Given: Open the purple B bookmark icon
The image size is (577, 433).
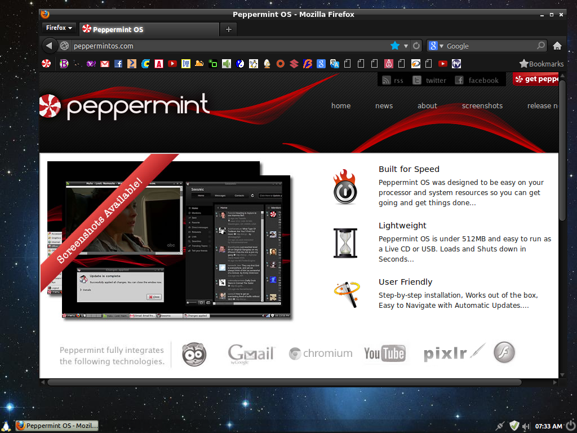Looking at the screenshot, I should pos(64,64).
